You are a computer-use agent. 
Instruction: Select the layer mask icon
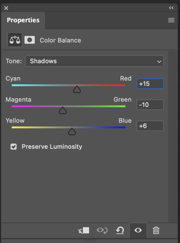(30, 40)
